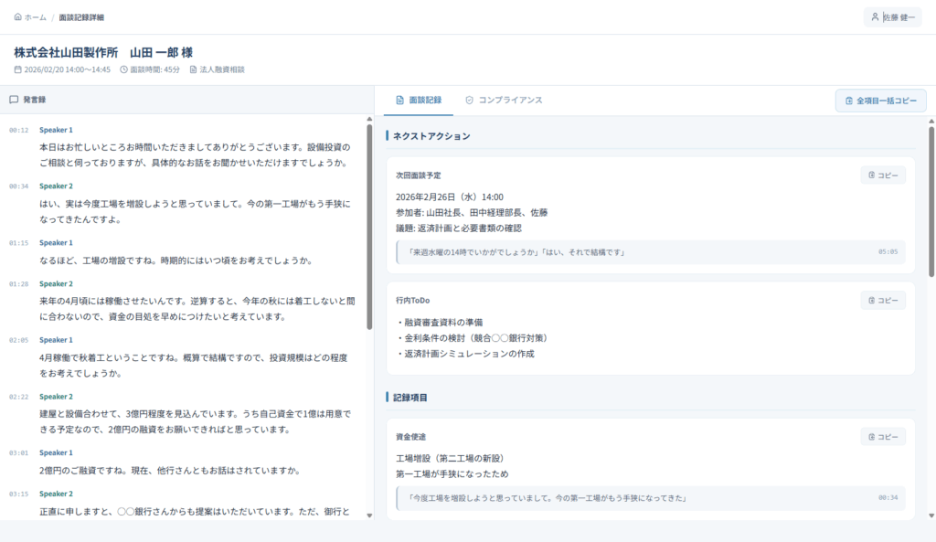The width and height of the screenshot is (936, 542).
Task: Click the calendar icon beside meeting date
Action: 18,69
